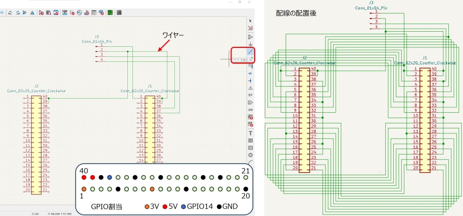Pick the add power symbol tool
The width and height of the screenshot is (463, 216).
pyautogui.click(x=251, y=44)
